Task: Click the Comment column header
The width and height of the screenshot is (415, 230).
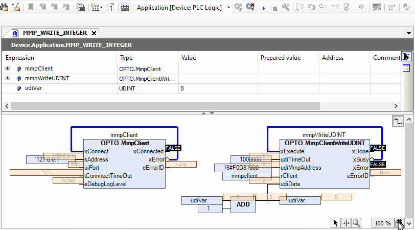Action: (x=385, y=58)
